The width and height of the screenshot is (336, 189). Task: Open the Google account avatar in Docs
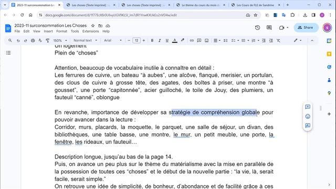coord(327,28)
